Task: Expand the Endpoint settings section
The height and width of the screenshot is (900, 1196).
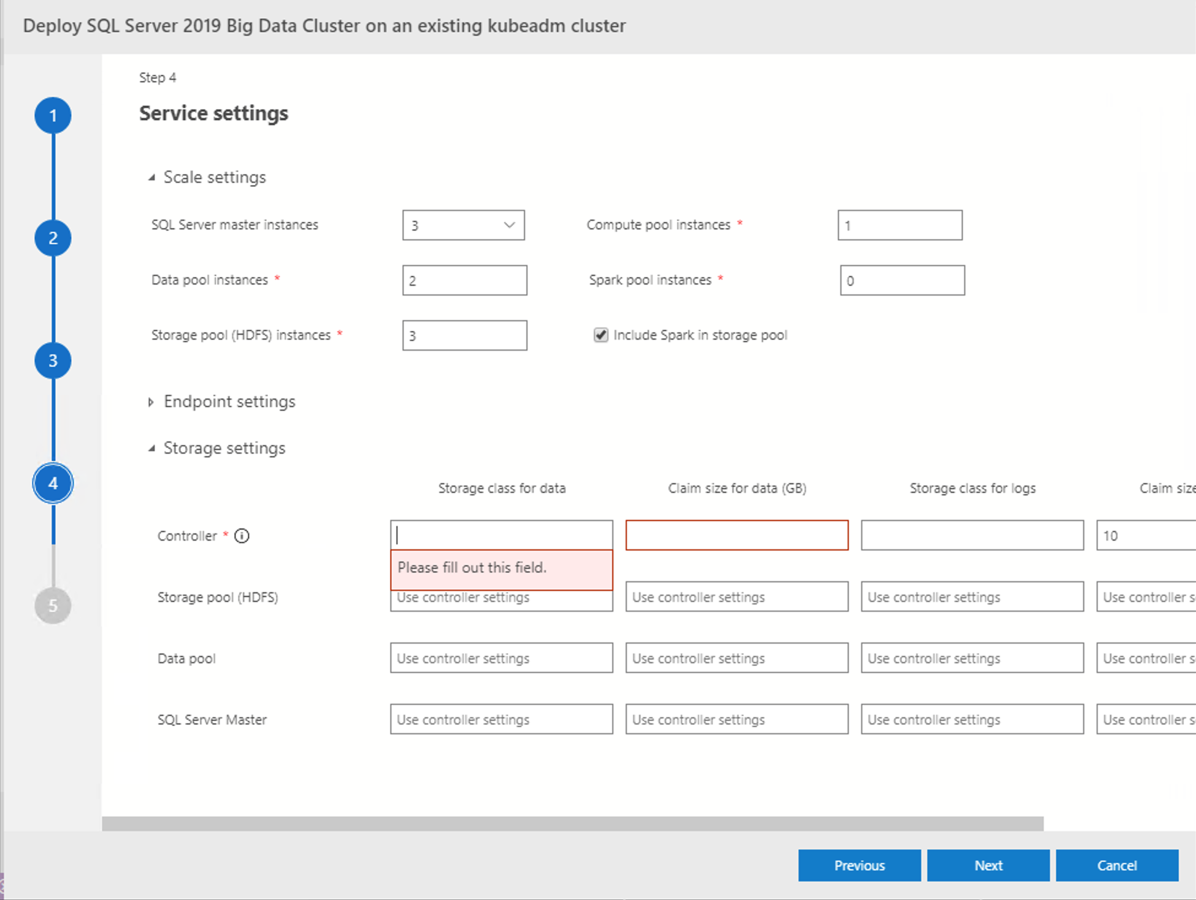Action: (151, 402)
